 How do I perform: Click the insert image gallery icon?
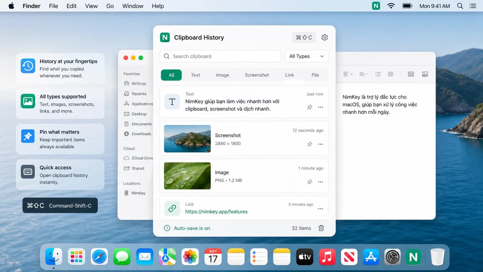pyautogui.click(x=411, y=74)
